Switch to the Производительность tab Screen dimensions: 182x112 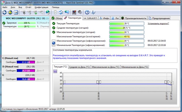134,18
